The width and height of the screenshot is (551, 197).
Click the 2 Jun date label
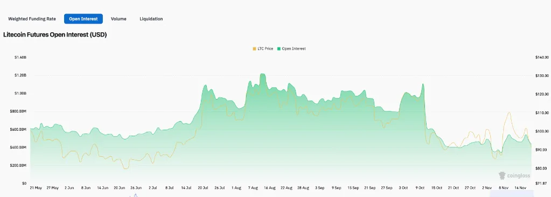pos(69,188)
